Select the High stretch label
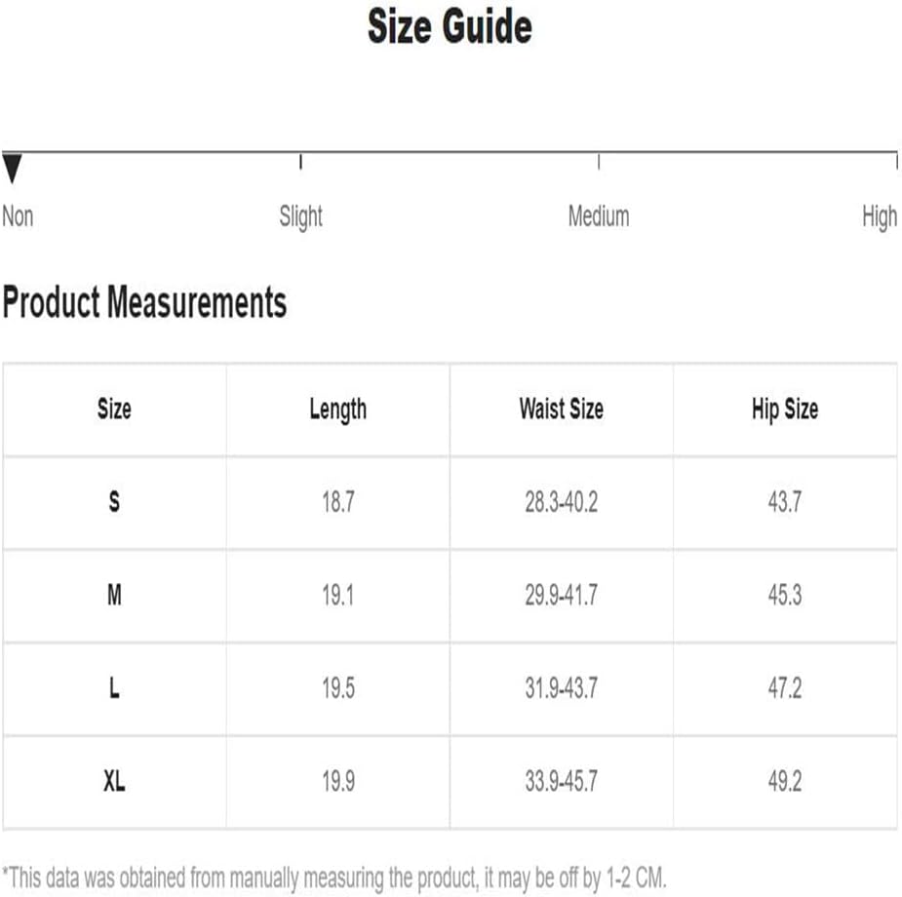The width and height of the screenshot is (902, 897). [x=880, y=217]
